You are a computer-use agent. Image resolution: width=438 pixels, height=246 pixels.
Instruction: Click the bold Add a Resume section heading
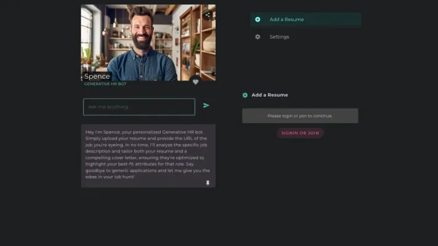point(269,95)
